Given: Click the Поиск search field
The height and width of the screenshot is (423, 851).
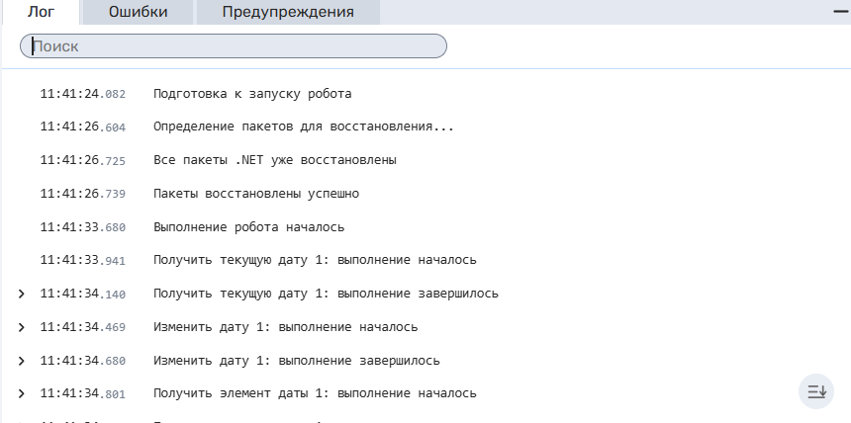Looking at the screenshot, I should pyautogui.click(x=234, y=45).
